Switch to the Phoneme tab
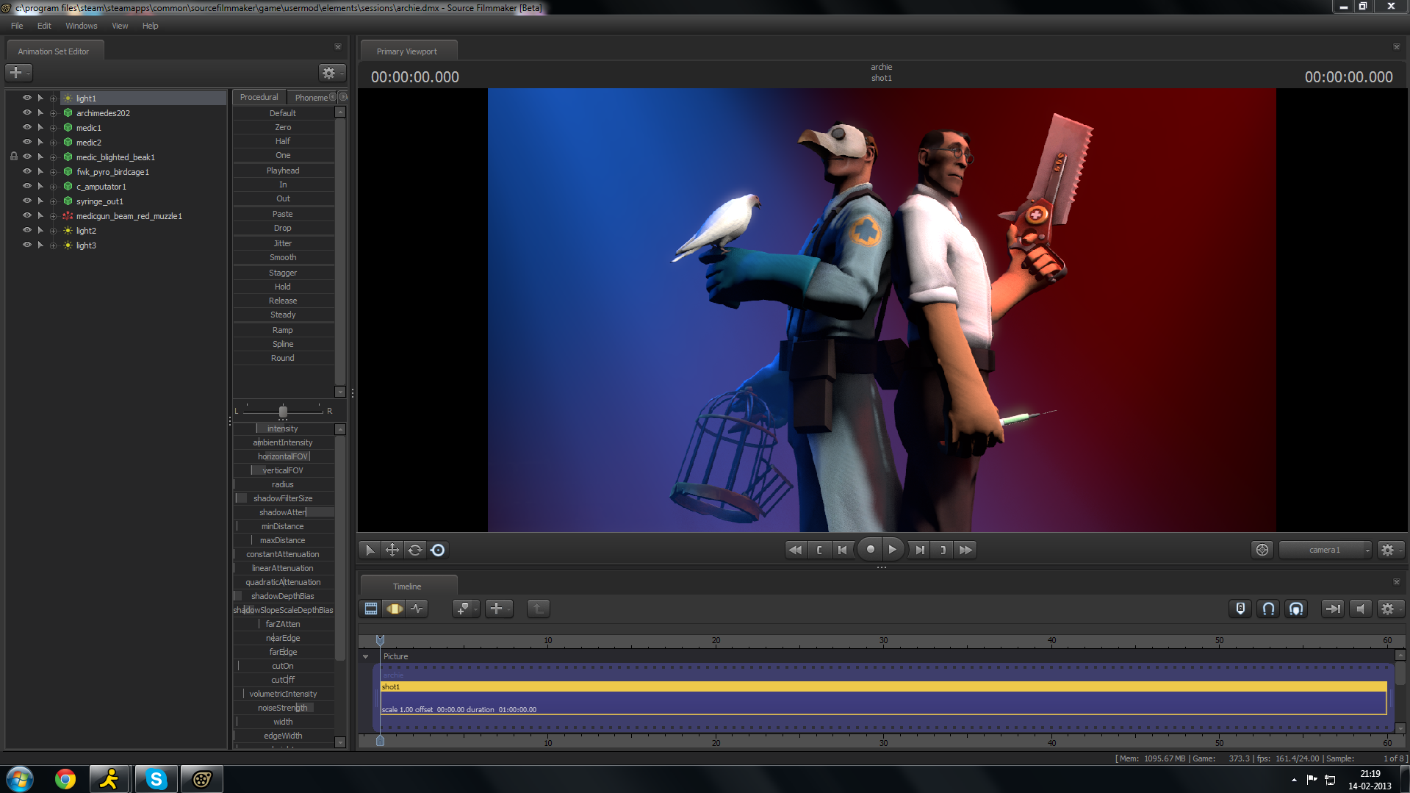Viewport: 1410px width, 793px height. (312, 97)
